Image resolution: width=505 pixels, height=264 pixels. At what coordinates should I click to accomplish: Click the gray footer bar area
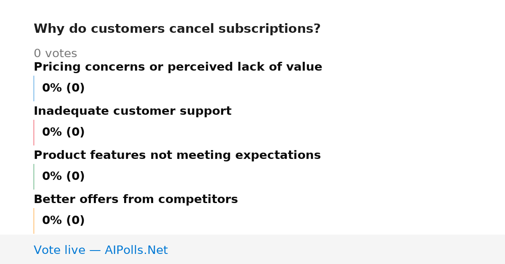point(252,249)
